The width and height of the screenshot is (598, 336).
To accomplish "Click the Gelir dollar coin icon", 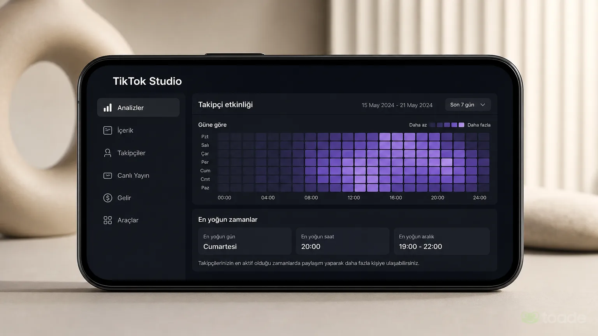I will coord(107,198).
